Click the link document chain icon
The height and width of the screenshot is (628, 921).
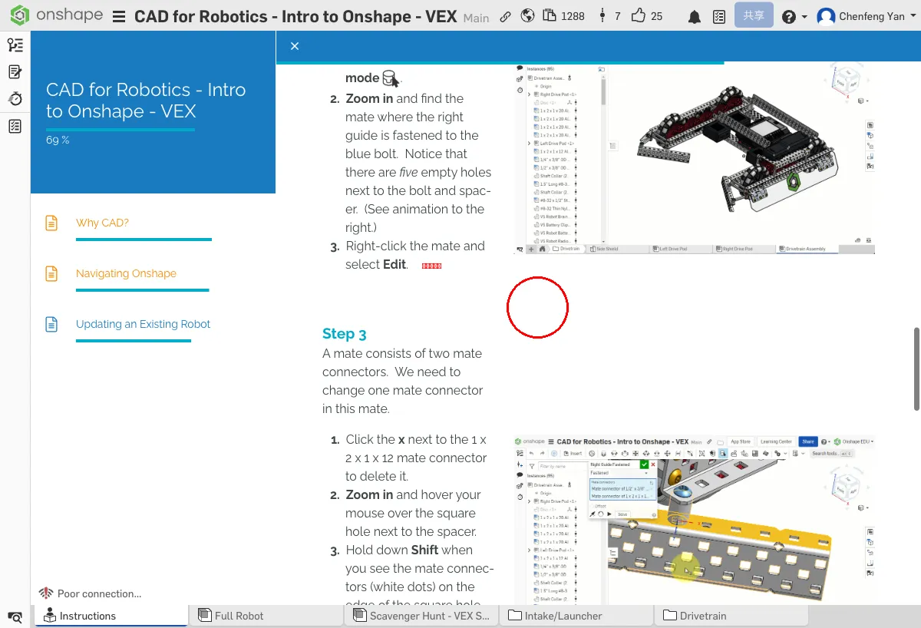(x=505, y=16)
